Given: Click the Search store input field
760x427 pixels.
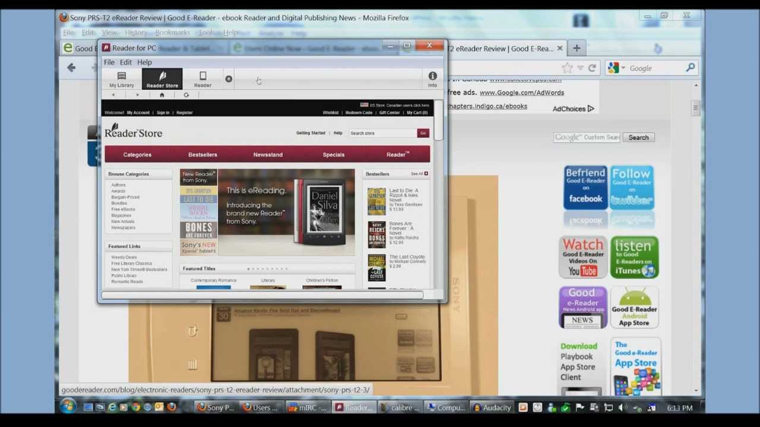Looking at the screenshot, I should click(x=382, y=133).
